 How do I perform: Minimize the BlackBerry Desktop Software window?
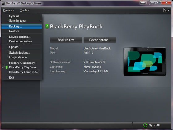pyautogui.click(x=153, y=2)
